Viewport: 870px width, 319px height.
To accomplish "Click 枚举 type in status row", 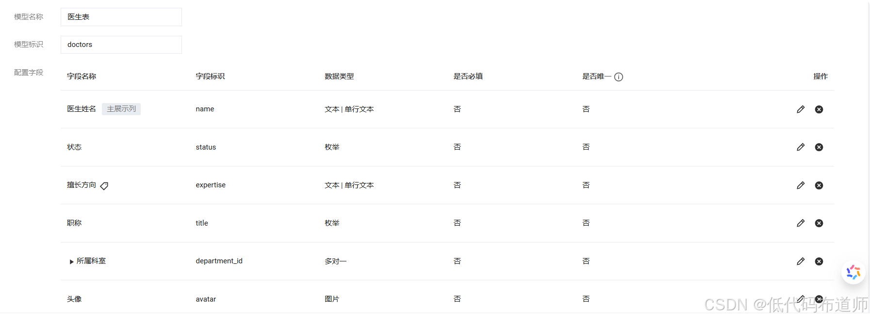I will 332,147.
